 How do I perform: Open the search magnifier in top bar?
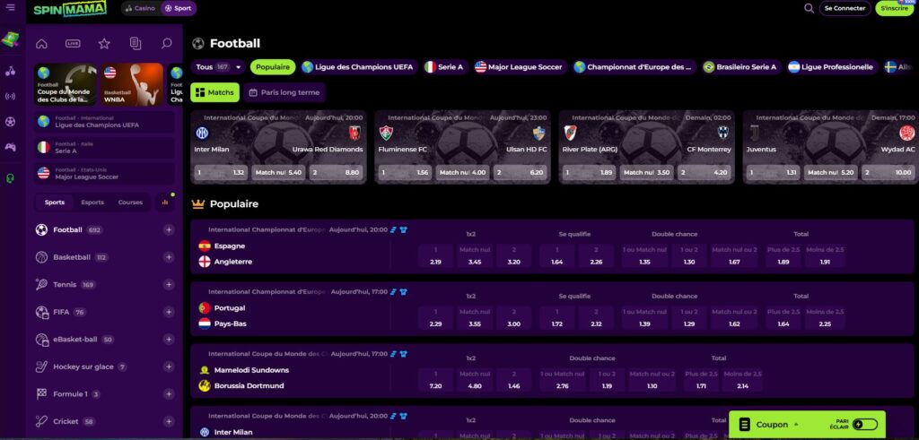tap(809, 8)
